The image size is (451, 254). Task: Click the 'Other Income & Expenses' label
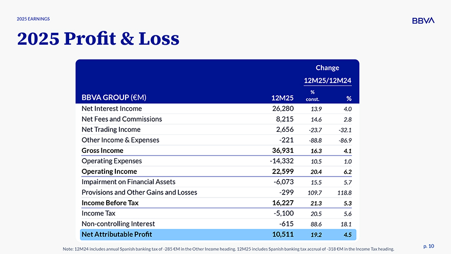120,140
